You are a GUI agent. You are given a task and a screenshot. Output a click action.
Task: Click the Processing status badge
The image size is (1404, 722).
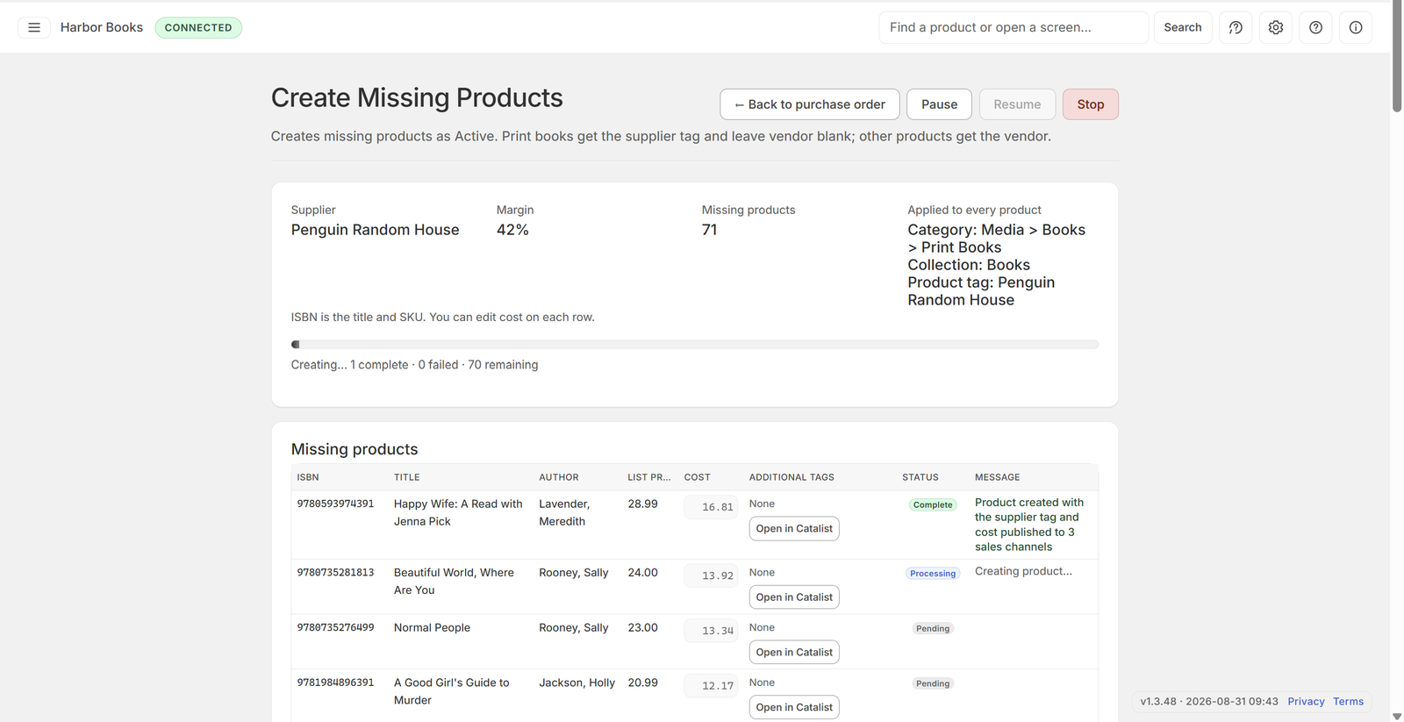(933, 574)
